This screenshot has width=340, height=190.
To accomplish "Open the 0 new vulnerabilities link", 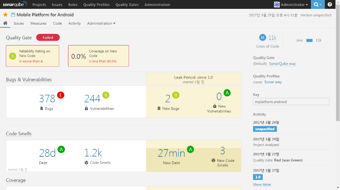I will tap(219, 96).
